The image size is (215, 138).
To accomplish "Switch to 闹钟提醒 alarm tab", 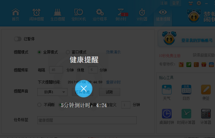I will (36, 14).
